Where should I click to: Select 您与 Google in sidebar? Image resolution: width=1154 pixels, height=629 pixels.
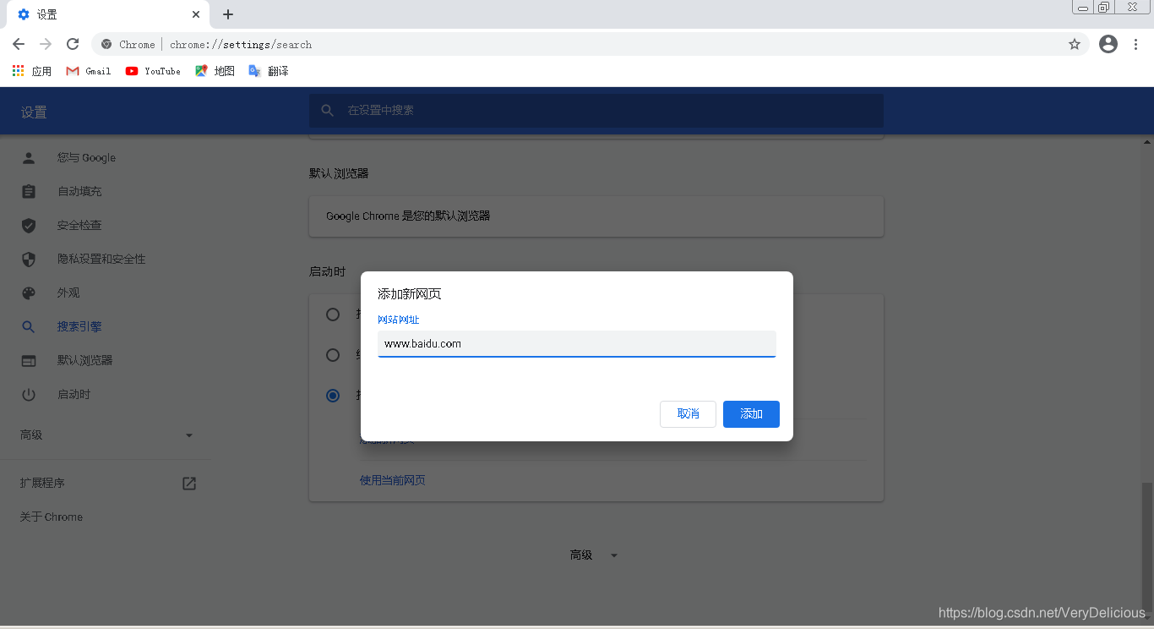(x=86, y=157)
